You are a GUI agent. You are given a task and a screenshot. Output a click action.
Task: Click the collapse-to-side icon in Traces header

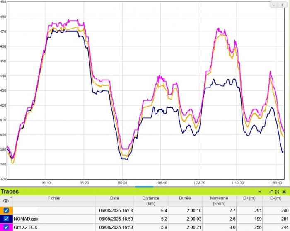pyautogui.click(x=260, y=192)
